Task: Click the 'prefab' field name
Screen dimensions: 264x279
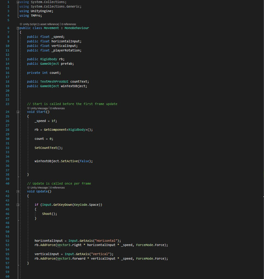Action: [x=67, y=64]
